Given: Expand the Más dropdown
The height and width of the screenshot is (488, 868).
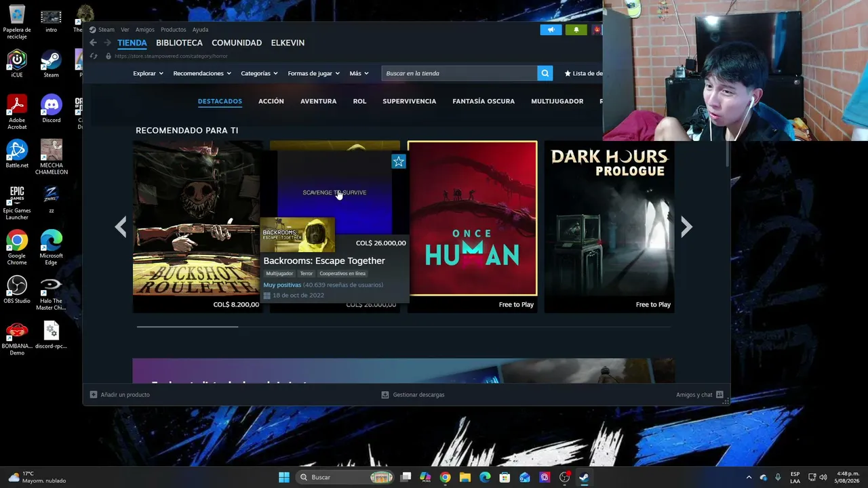Looking at the screenshot, I should point(359,73).
